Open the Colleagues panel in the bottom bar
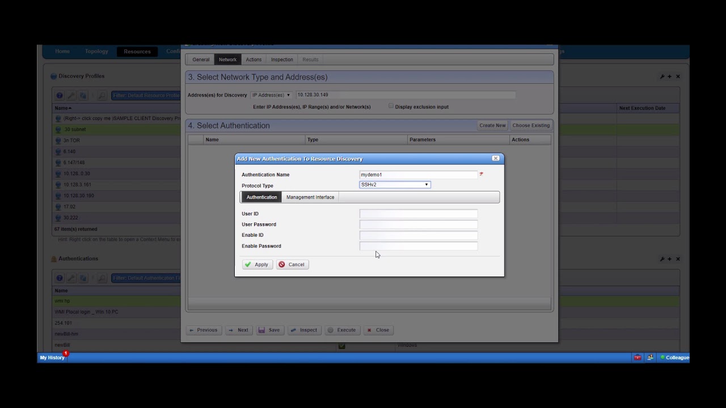 [674, 358]
